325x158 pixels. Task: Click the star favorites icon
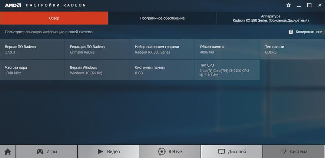click(x=289, y=5)
